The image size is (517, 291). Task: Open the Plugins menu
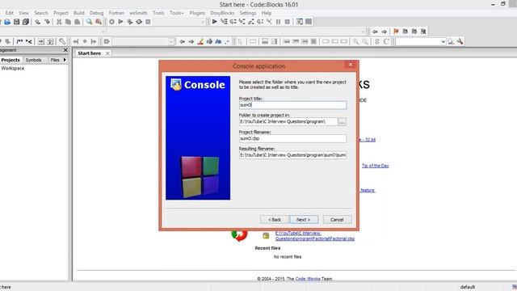coord(197,13)
